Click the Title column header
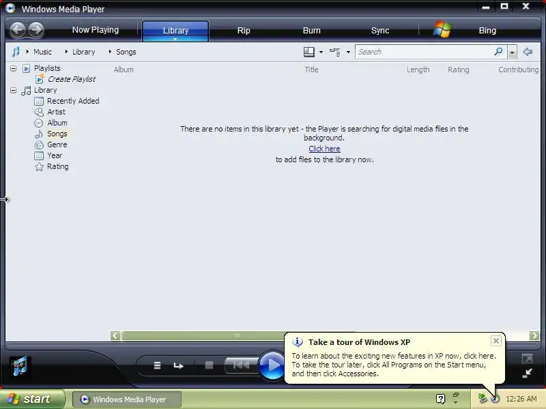Screen dimensions: 546x409 pyautogui.click(x=311, y=70)
